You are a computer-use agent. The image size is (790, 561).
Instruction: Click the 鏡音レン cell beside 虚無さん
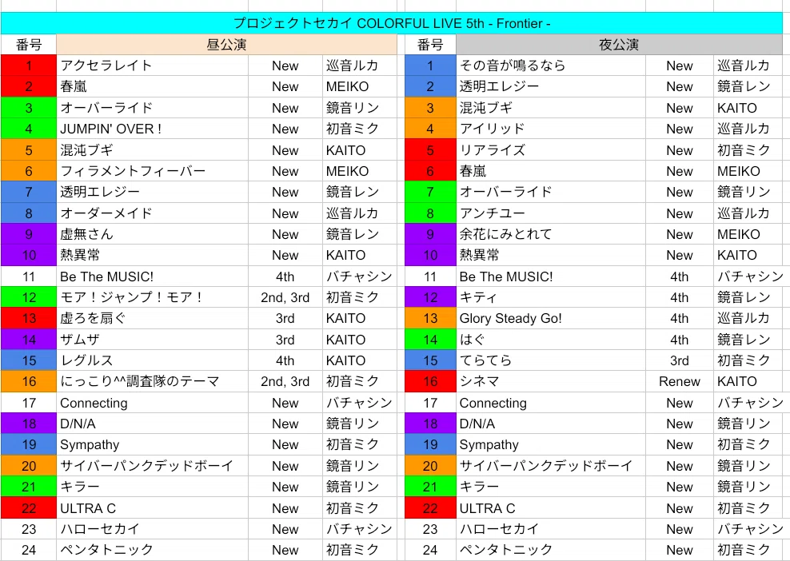360,234
